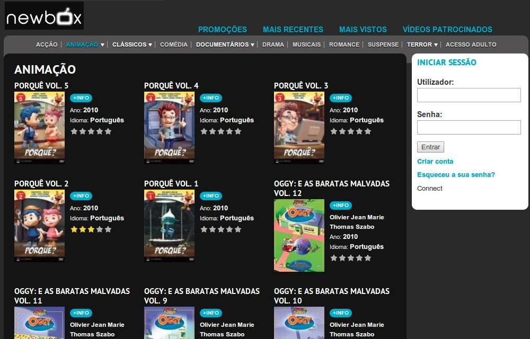Expand the Terror dropdown arrow

436,45
